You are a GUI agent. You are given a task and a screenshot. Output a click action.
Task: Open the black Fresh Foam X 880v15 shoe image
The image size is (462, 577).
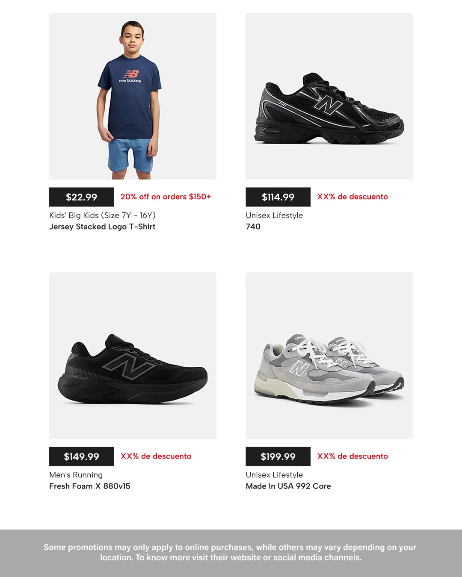[x=133, y=356]
